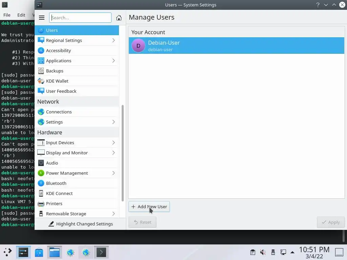This screenshot has height=260, width=347.
Task: Click the removable device tray icon
Action: 273,252
